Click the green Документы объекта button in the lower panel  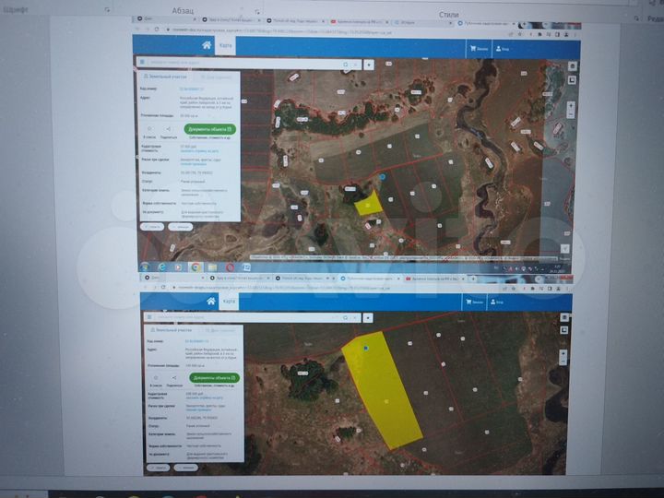pos(215,377)
